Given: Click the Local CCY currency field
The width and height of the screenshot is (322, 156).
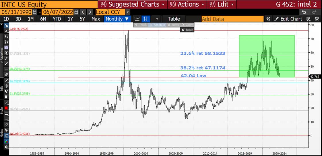Looking at the screenshot, I should pyautogui.click(x=110, y=12).
